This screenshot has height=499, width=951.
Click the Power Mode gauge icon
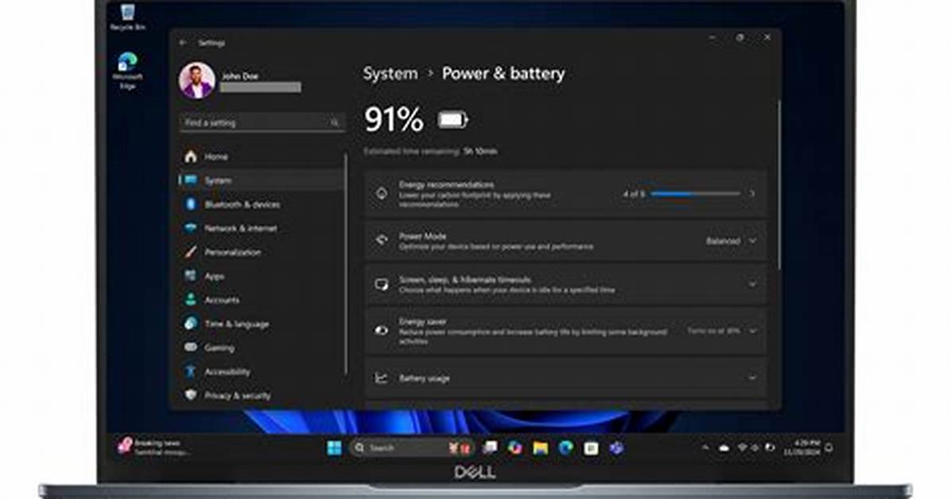382,241
